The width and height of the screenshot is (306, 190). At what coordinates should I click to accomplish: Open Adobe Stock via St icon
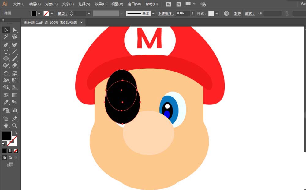coord(179,4)
